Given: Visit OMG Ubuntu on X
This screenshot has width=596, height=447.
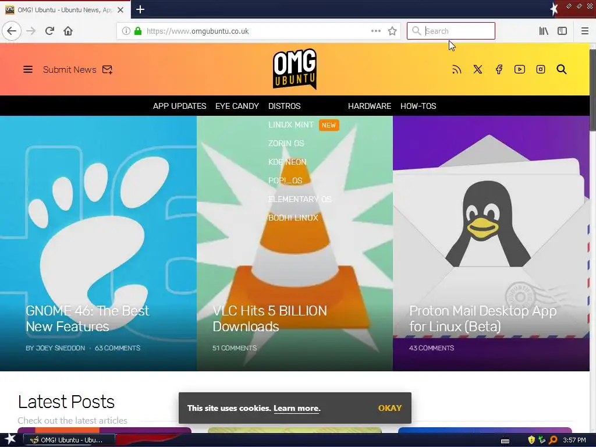Looking at the screenshot, I should coord(478,69).
